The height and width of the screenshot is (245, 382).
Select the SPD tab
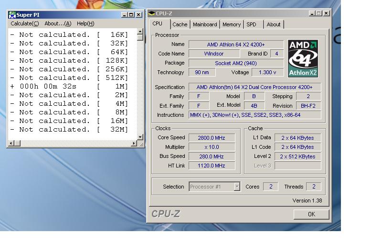251,24
